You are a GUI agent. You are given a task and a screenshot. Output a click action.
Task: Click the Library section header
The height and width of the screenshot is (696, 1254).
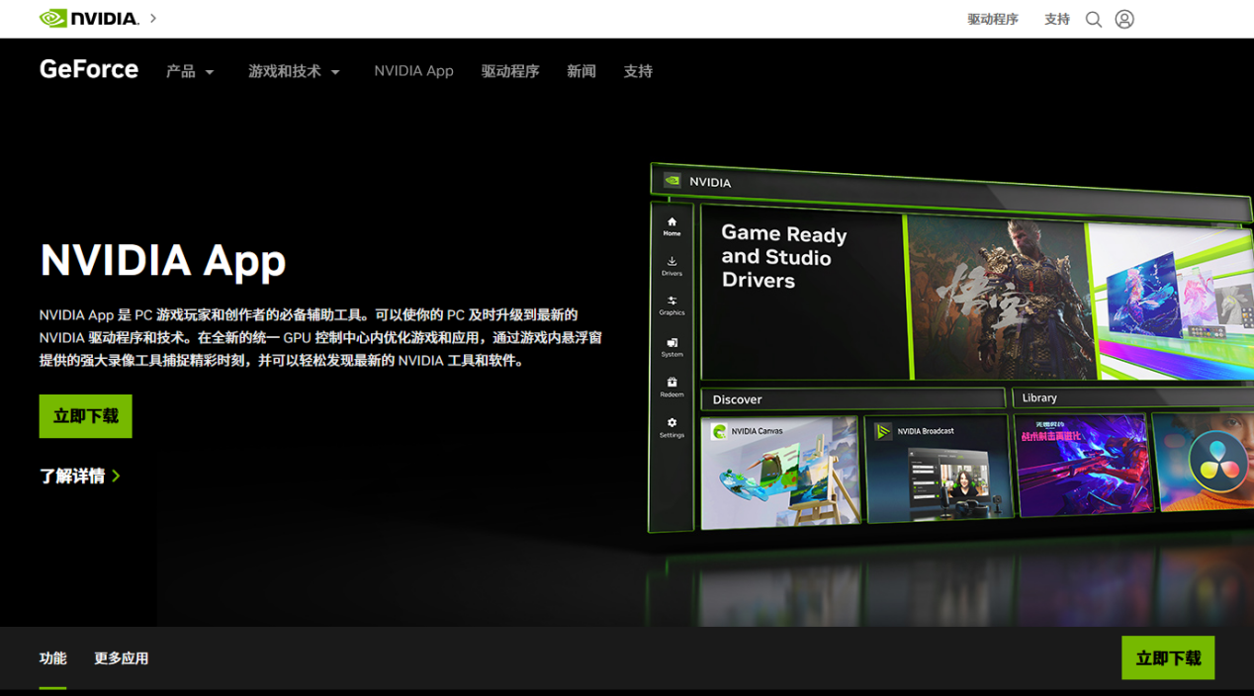click(1132, 397)
